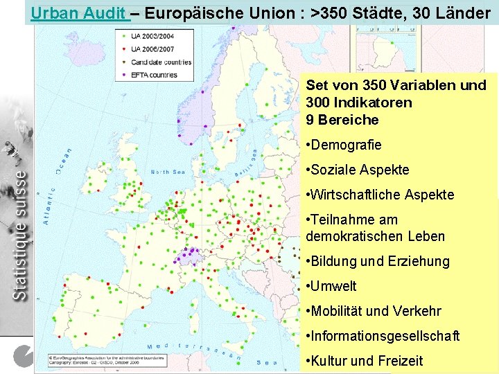
Task: Click the green UA 2003/2004 legend dot
Action: (124, 36)
